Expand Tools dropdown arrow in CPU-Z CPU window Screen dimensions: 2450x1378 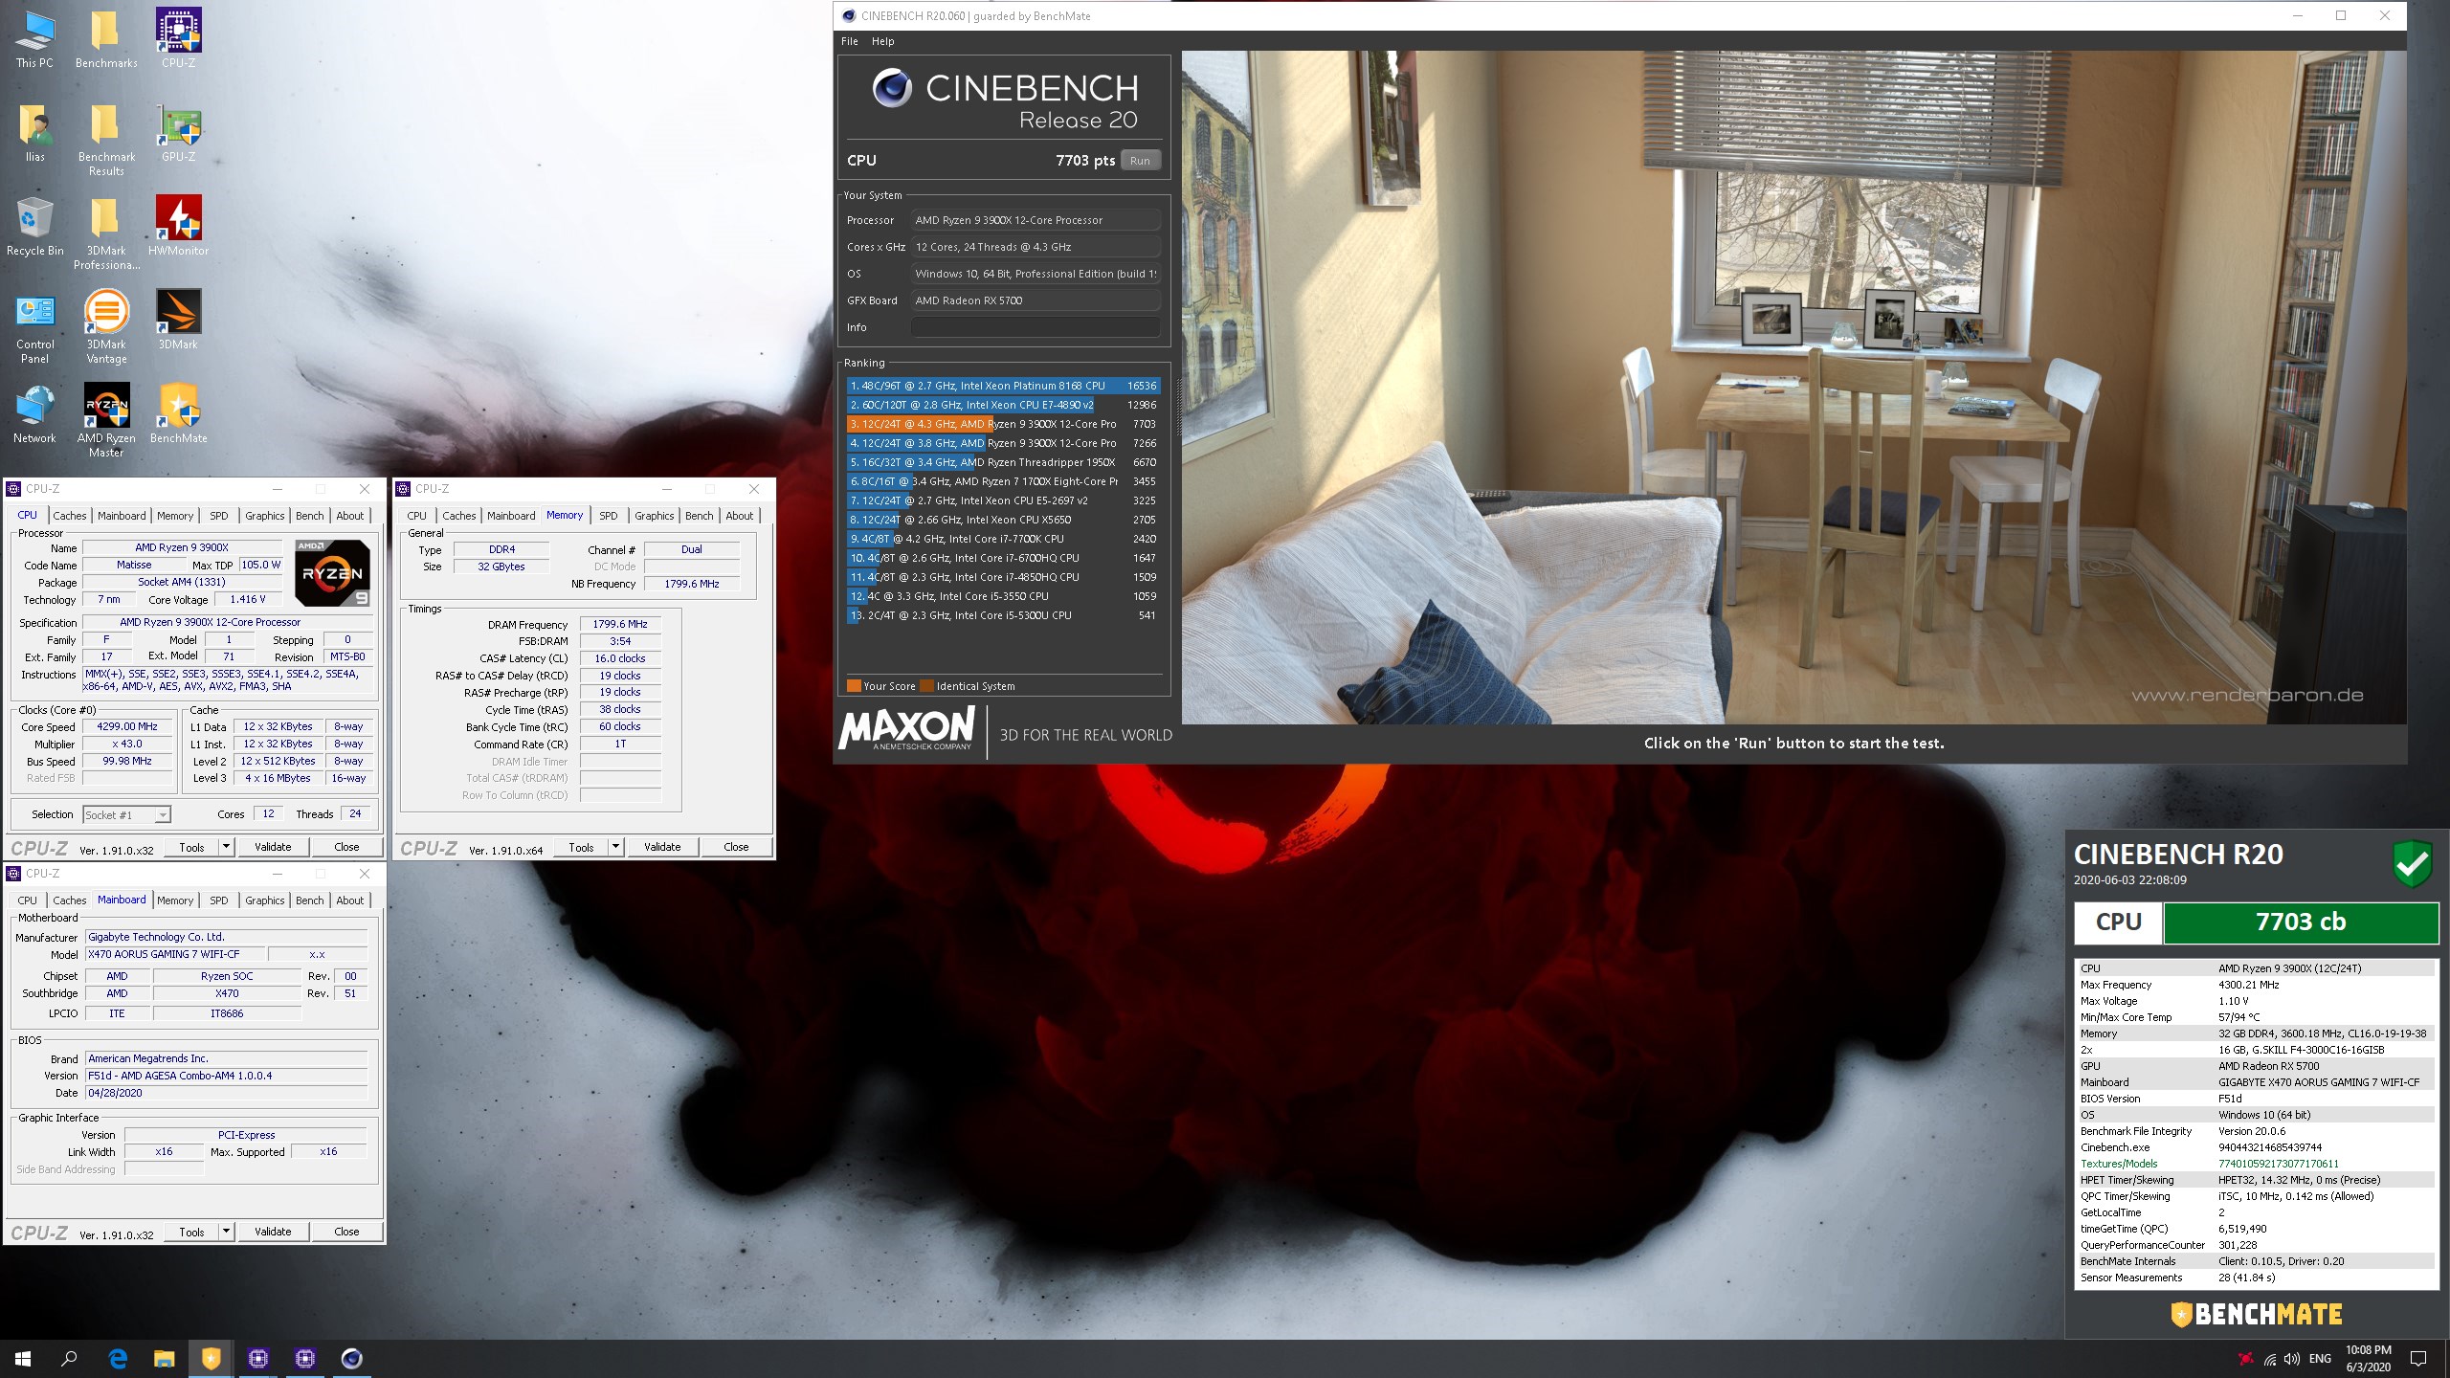pos(227,847)
